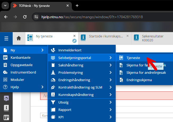
Task: Click the Selvbetjeningsportal monitor icon
Action: coord(53,58)
